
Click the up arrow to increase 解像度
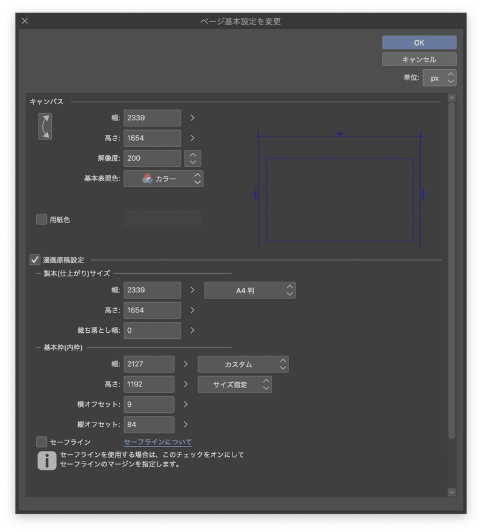[193, 155]
